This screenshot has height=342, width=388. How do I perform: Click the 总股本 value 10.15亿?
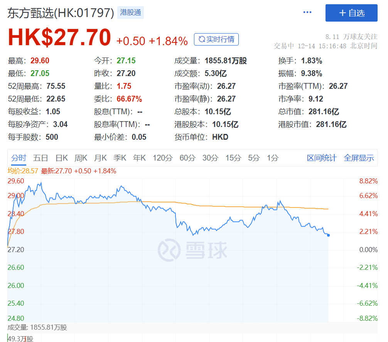tap(218, 112)
